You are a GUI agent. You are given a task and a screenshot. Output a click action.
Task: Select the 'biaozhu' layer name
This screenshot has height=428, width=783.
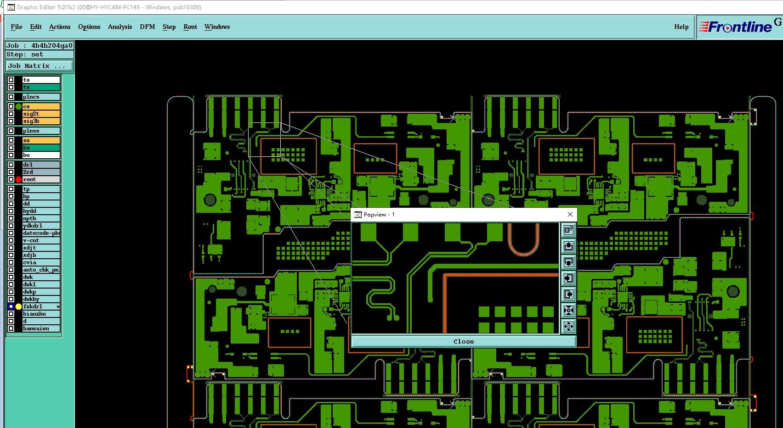point(41,314)
